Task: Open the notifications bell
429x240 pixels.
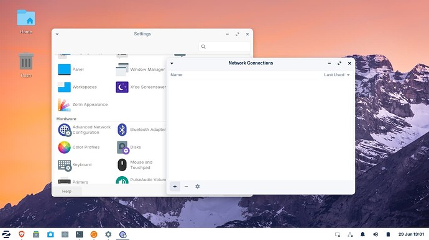Action: [x=362, y=234]
